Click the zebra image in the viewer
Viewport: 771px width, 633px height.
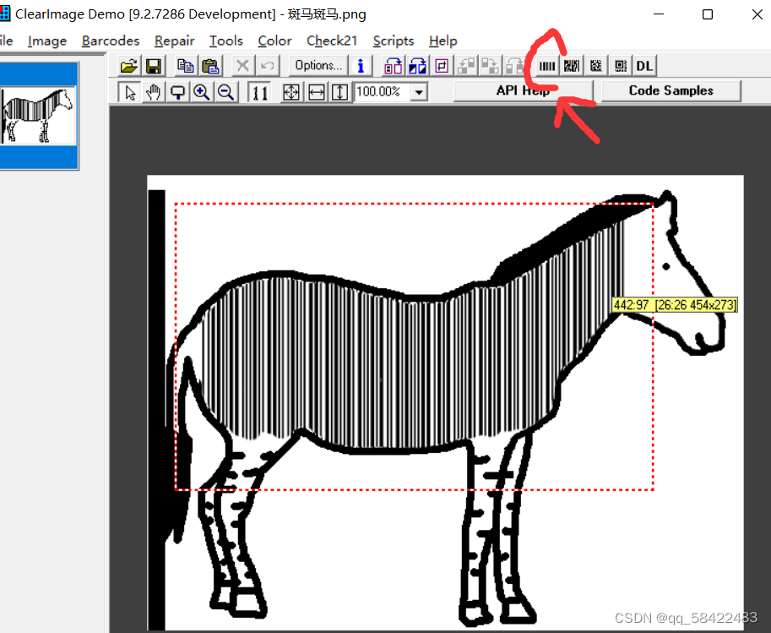pos(445,402)
